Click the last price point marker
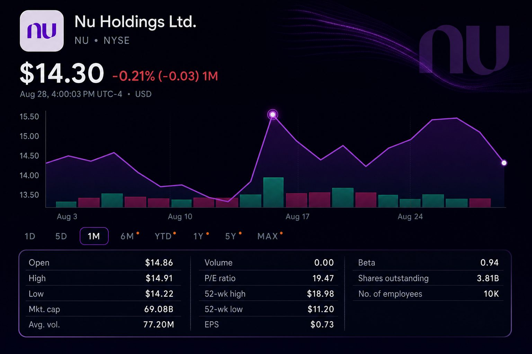 pos(504,163)
